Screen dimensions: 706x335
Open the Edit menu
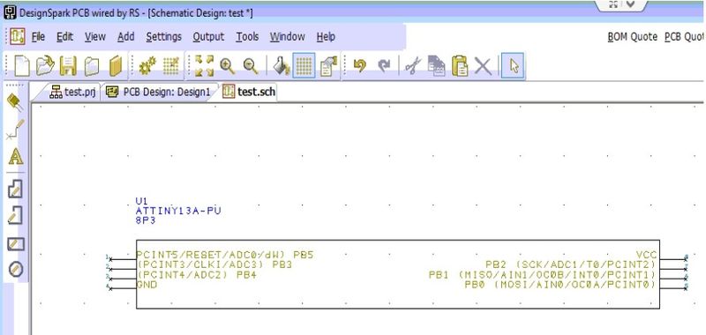[64, 37]
